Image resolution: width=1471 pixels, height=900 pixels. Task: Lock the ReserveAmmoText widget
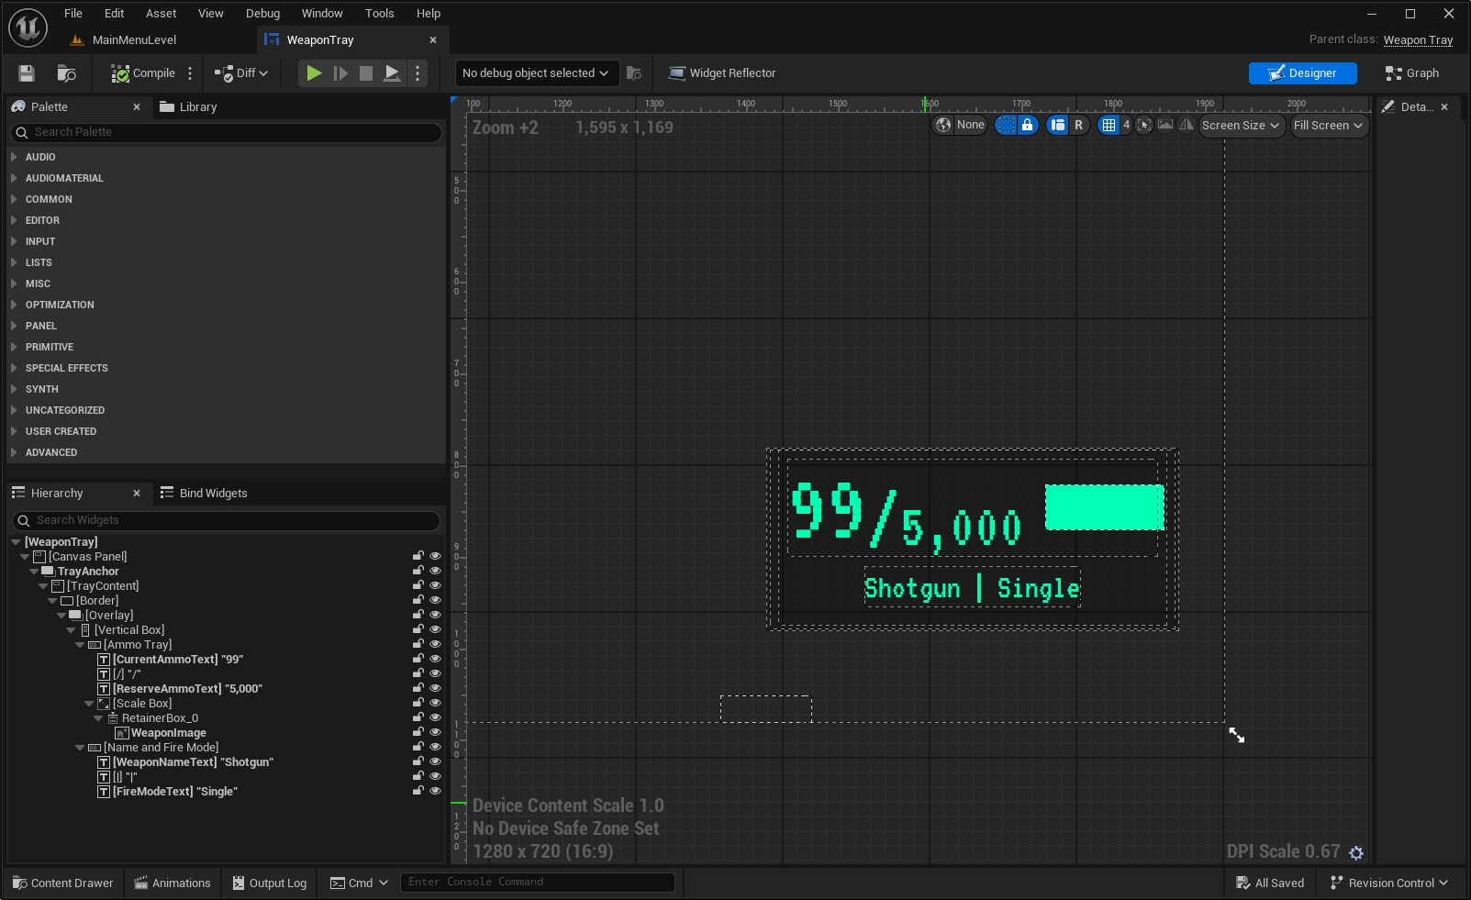point(418,688)
